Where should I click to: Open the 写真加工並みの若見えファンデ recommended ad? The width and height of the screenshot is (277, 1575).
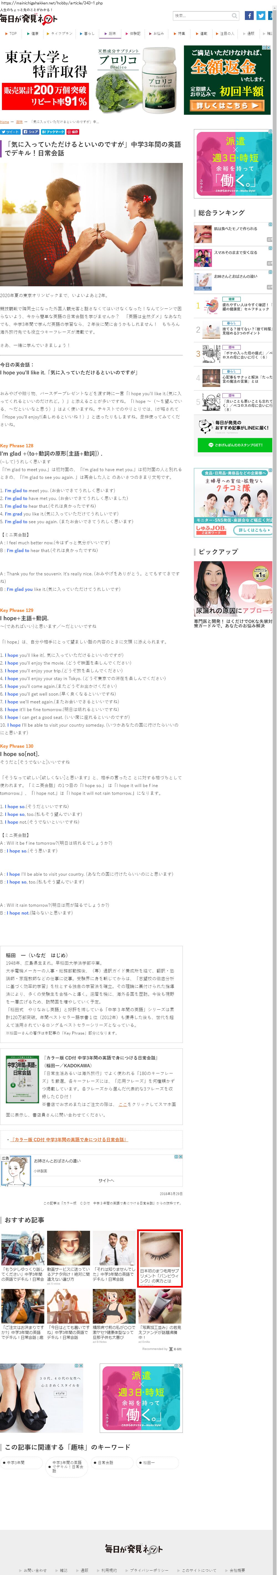(160, 1317)
